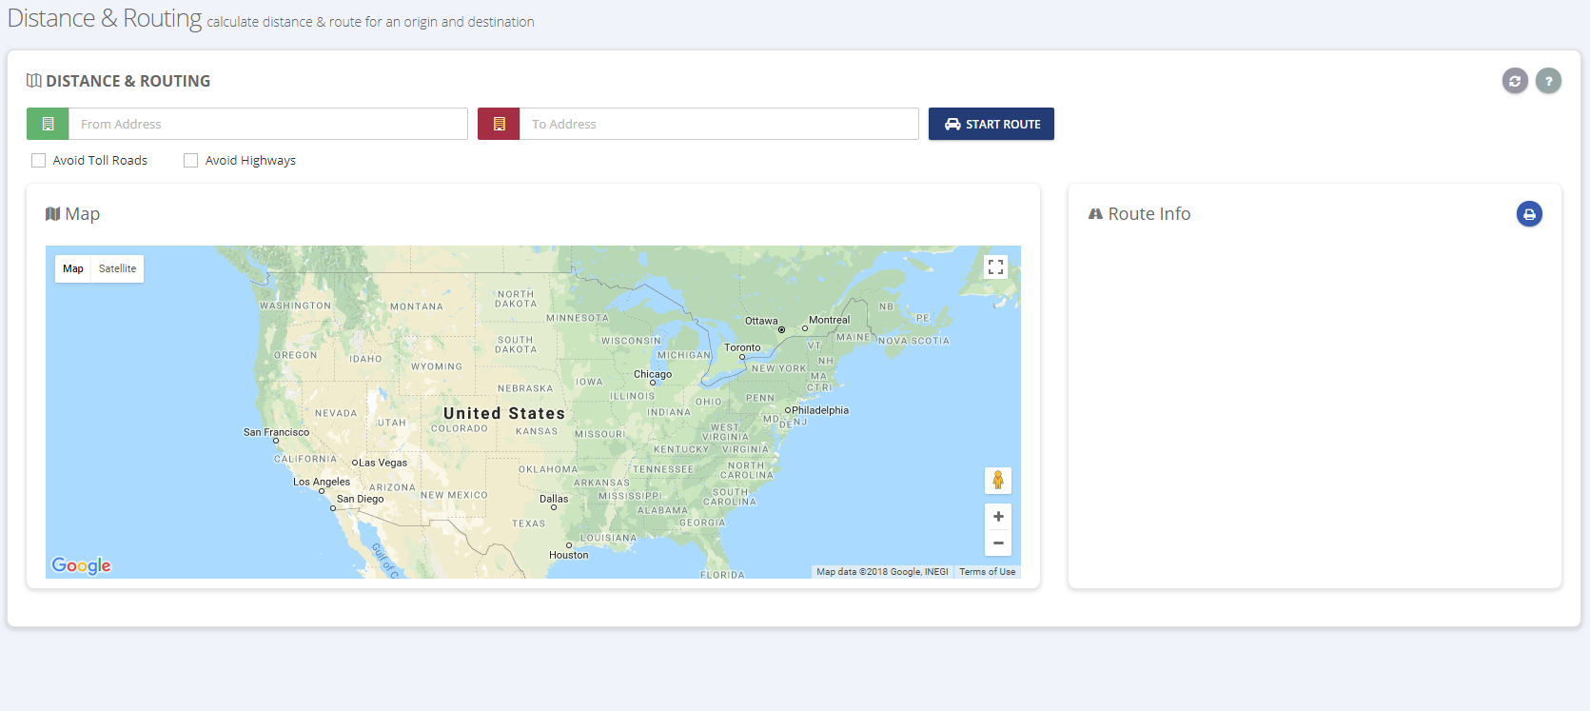Viewport: 1590px width, 711px height.
Task: Switch map to Satellite view
Action: (x=117, y=268)
